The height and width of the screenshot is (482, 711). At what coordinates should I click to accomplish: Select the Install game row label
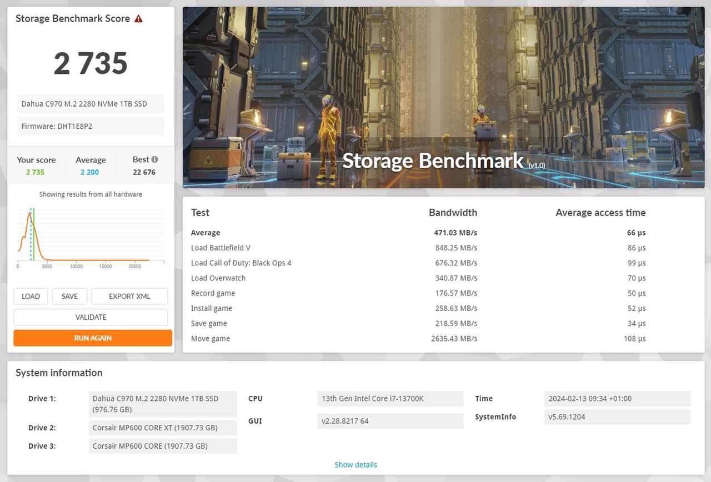[212, 308]
